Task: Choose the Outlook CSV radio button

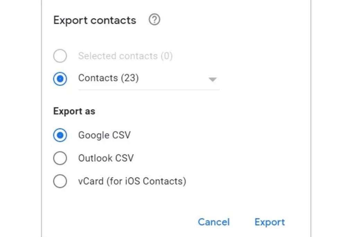Action: click(x=60, y=158)
